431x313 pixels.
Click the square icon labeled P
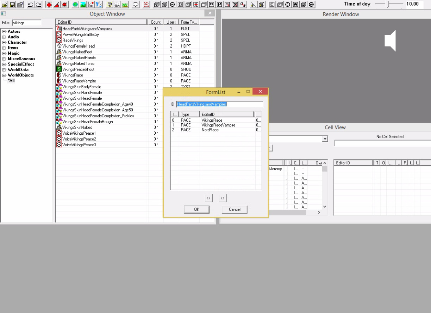pos(219,5)
